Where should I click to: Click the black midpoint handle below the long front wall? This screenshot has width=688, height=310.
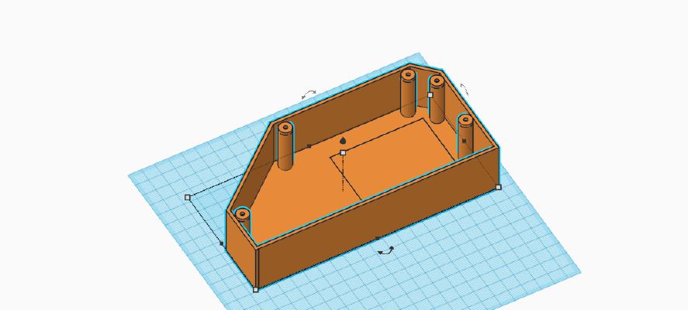(377, 239)
